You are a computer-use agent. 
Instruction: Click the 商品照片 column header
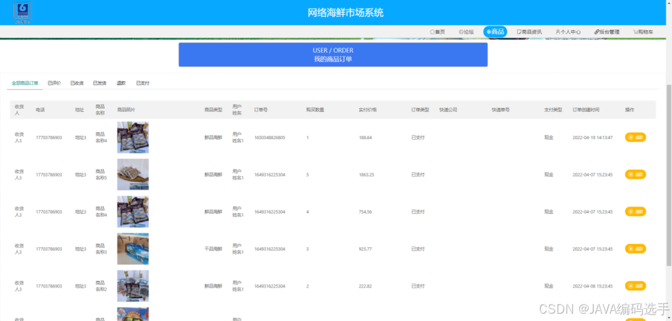click(x=126, y=109)
